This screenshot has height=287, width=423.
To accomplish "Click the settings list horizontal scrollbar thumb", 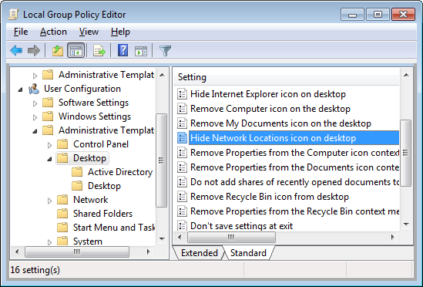I will (231, 238).
